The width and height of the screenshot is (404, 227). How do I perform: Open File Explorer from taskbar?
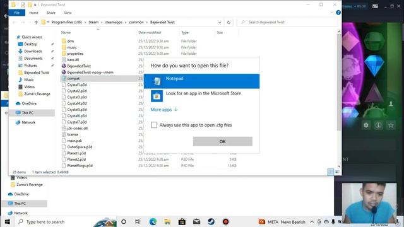pos(167,221)
